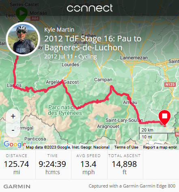The image size is (179, 192).
Task: Click the Distance 125.74 mi stat
Action: (x=17, y=165)
